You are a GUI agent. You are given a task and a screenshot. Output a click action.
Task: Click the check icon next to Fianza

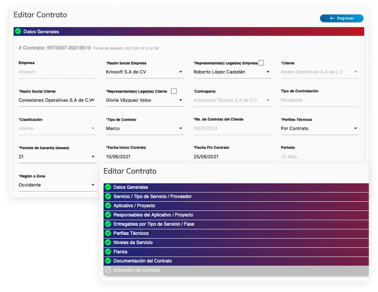(108, 251)
